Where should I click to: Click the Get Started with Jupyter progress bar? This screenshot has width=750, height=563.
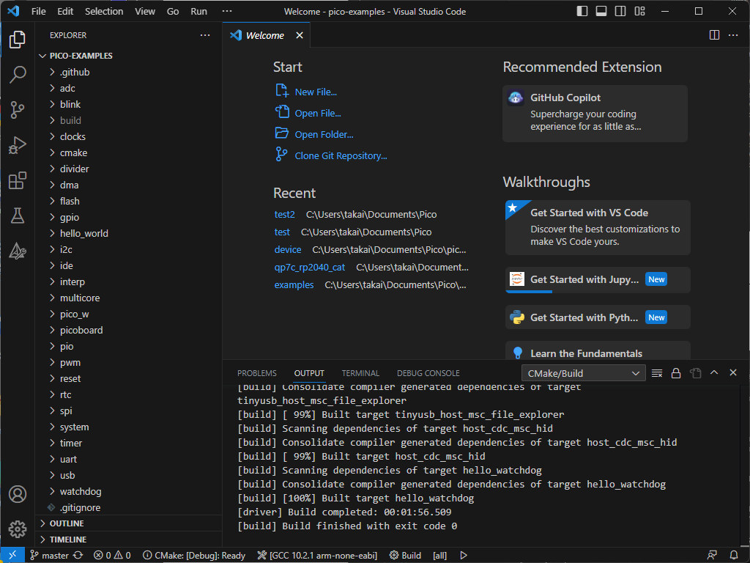pyautogui.click(x=529, y=291)
